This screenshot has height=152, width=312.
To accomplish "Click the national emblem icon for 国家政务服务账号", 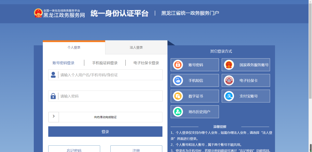I will 229,65.
